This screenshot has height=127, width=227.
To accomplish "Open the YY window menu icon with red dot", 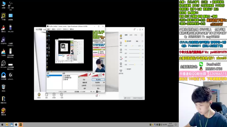I will pyautogui.click(x=134, y=30).
